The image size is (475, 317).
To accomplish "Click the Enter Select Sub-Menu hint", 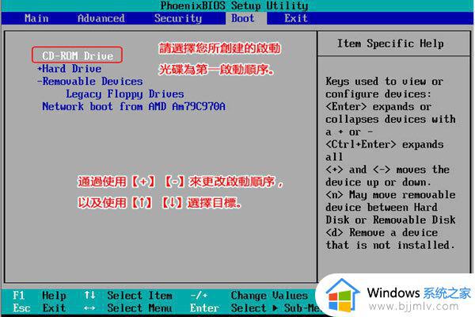I will coord(255,308).
